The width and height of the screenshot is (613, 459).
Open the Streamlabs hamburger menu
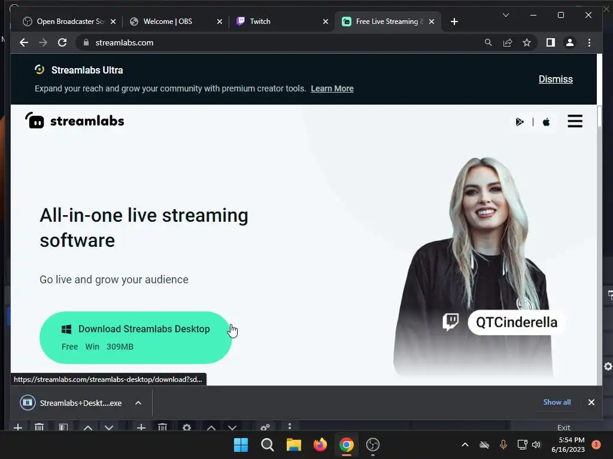pos(575,121)
